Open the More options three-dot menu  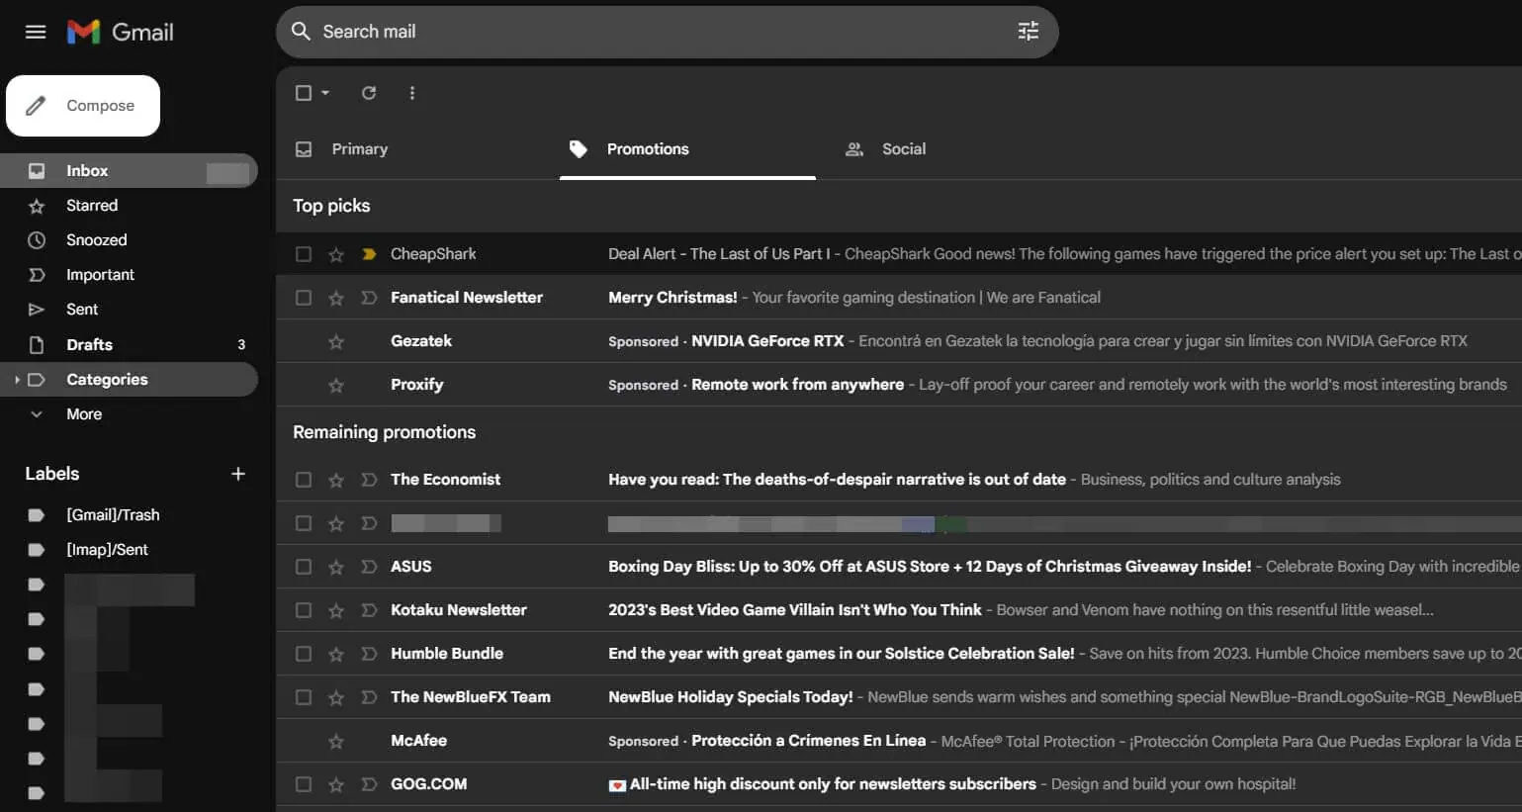tap(412, 93)
